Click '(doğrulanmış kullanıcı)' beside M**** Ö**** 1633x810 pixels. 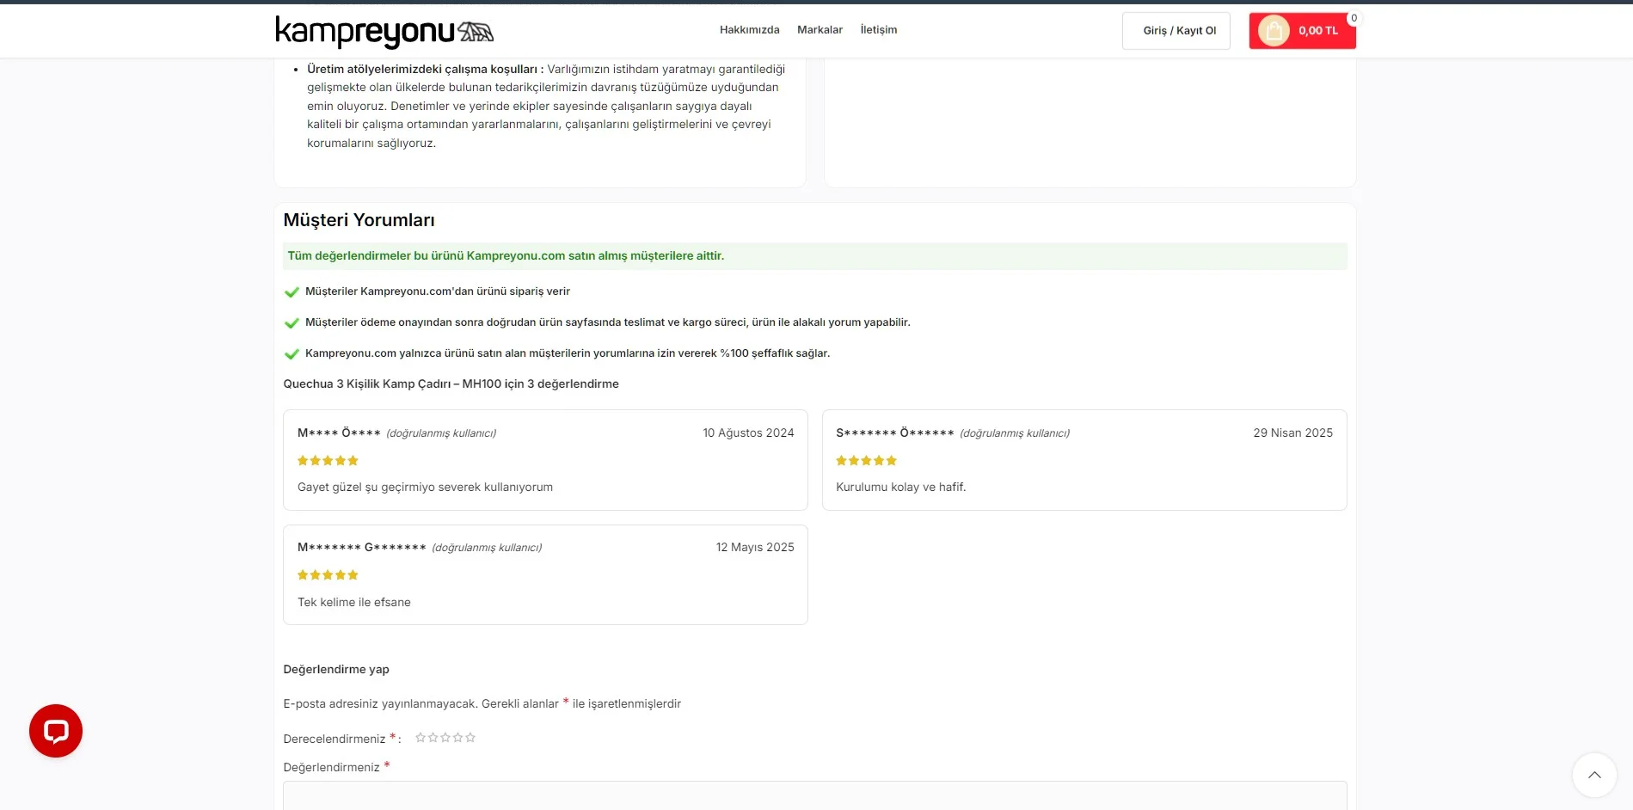point(441,433)
